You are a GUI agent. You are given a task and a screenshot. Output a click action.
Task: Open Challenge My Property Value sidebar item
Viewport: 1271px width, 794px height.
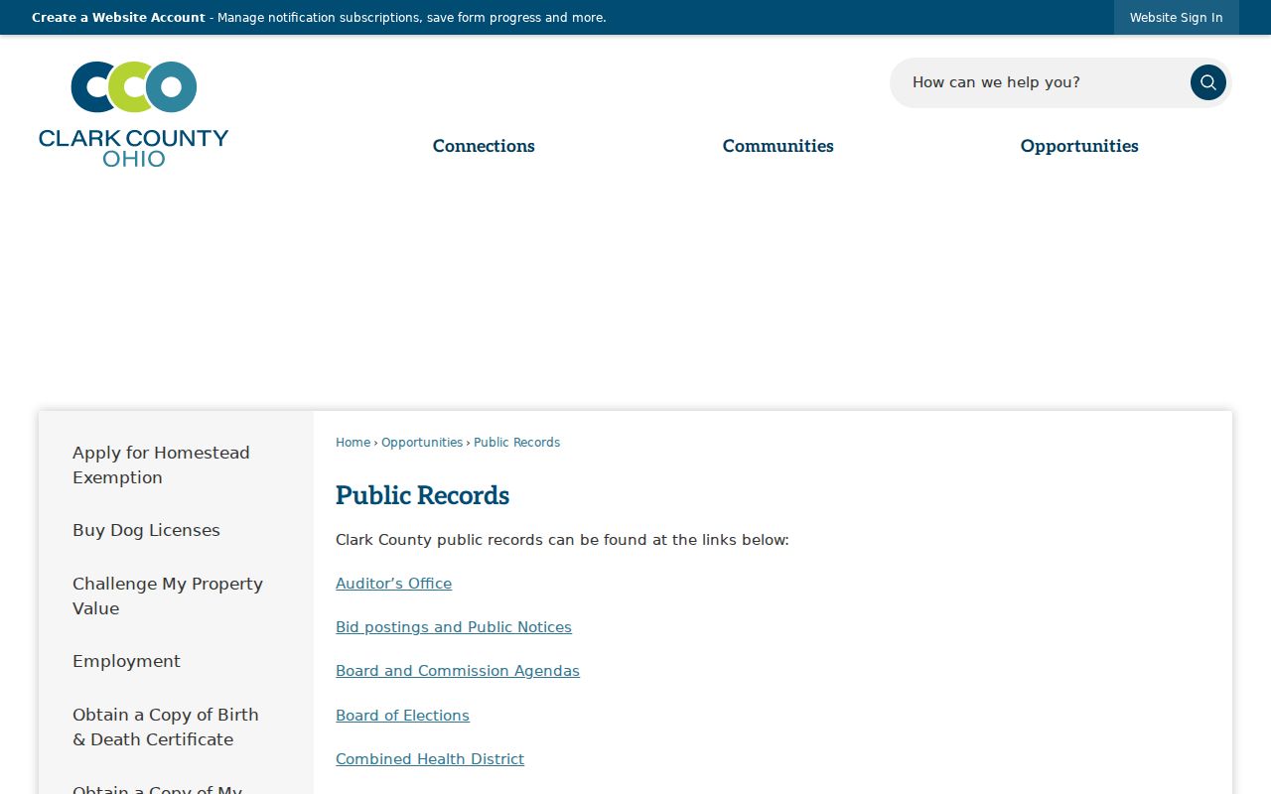click(176, 595)
